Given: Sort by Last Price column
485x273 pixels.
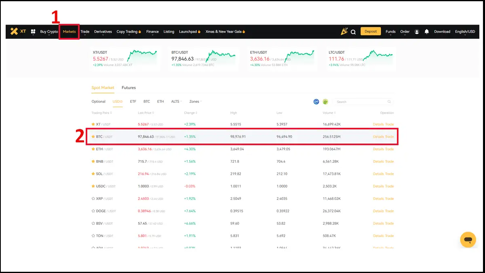Looking at the screenshot, I should point(146,113).
